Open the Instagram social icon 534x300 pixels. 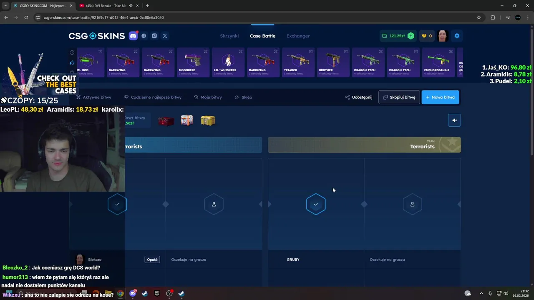[154, 36]
